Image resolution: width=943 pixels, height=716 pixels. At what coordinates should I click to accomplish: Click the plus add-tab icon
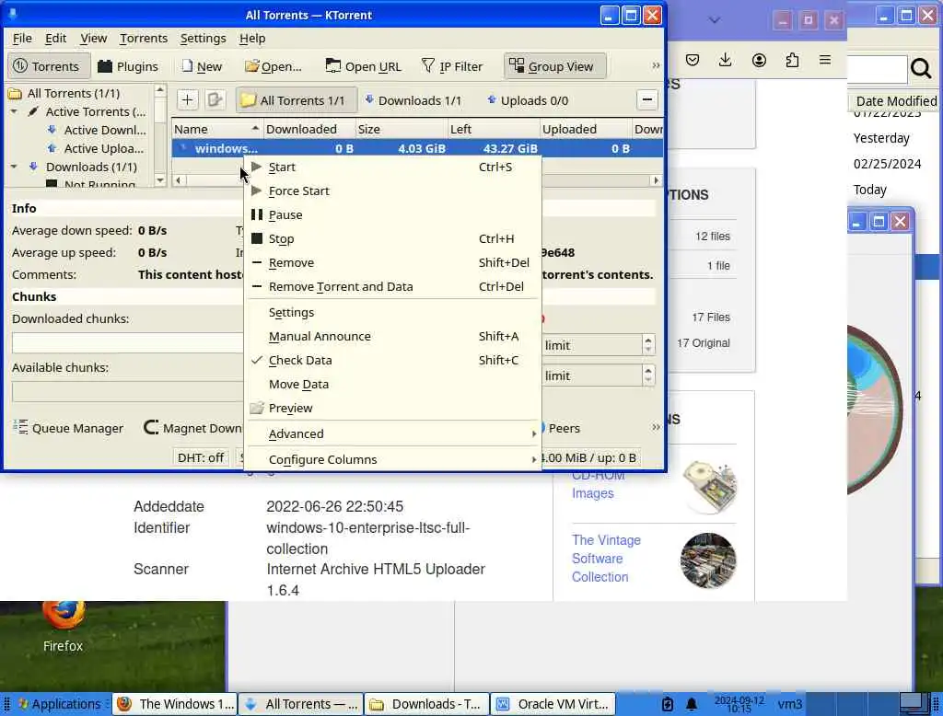187,99
